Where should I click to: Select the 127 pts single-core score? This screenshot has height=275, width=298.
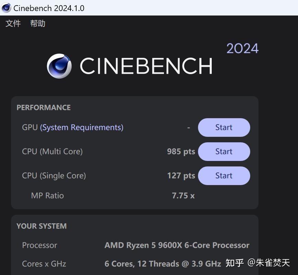[181, 175]
